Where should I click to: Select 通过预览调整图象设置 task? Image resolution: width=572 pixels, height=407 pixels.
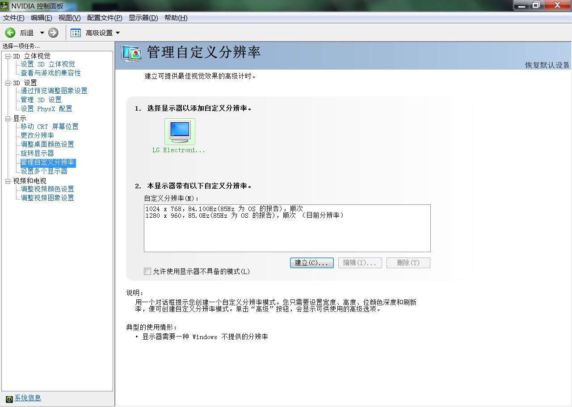[x=54, y=91]
